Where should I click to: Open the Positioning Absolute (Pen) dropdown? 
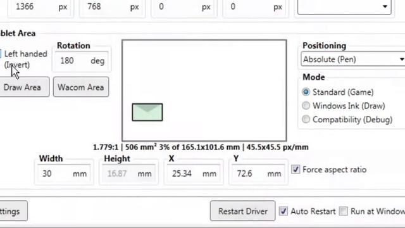point(353,59)
